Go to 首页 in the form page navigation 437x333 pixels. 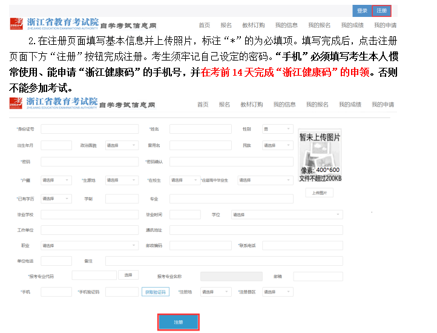point(203,105)
